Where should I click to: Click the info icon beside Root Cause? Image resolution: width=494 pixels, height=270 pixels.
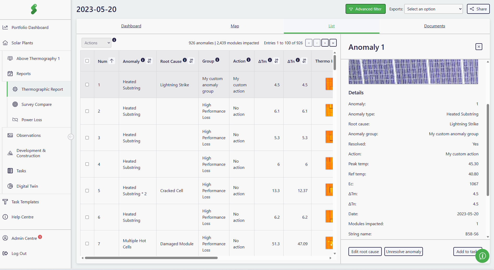[185, 60]
